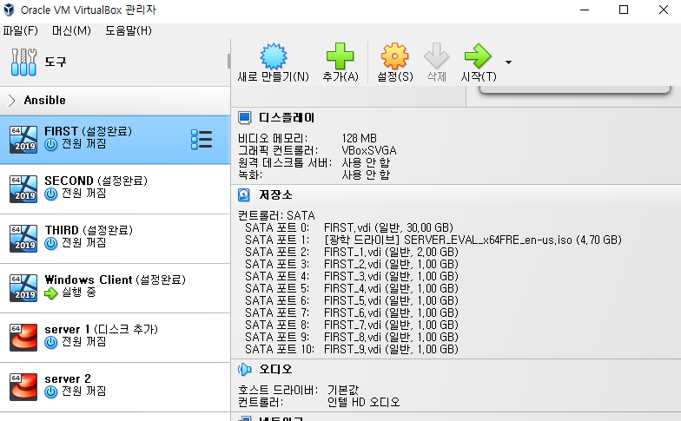Click audio controller value 인텔 HD 오디오
Screen dimensions: 681x421
point(363,403)
